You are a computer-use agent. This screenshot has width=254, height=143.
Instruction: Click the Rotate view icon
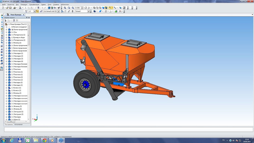point(86,8)
